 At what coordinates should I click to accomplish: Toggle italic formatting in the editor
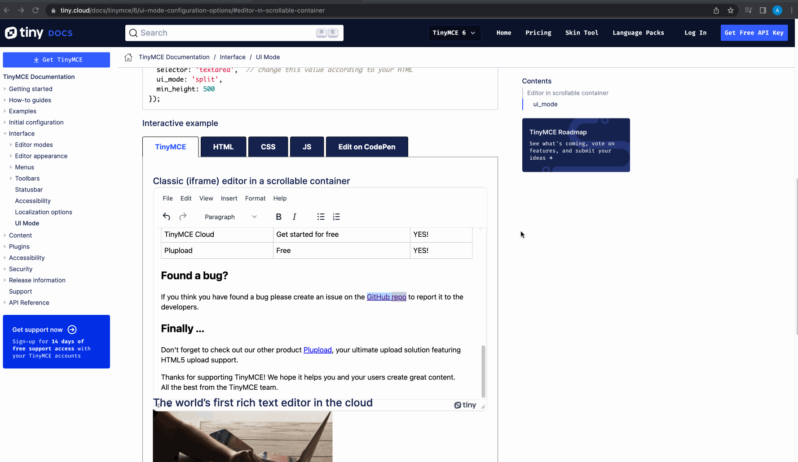[294, 216]
